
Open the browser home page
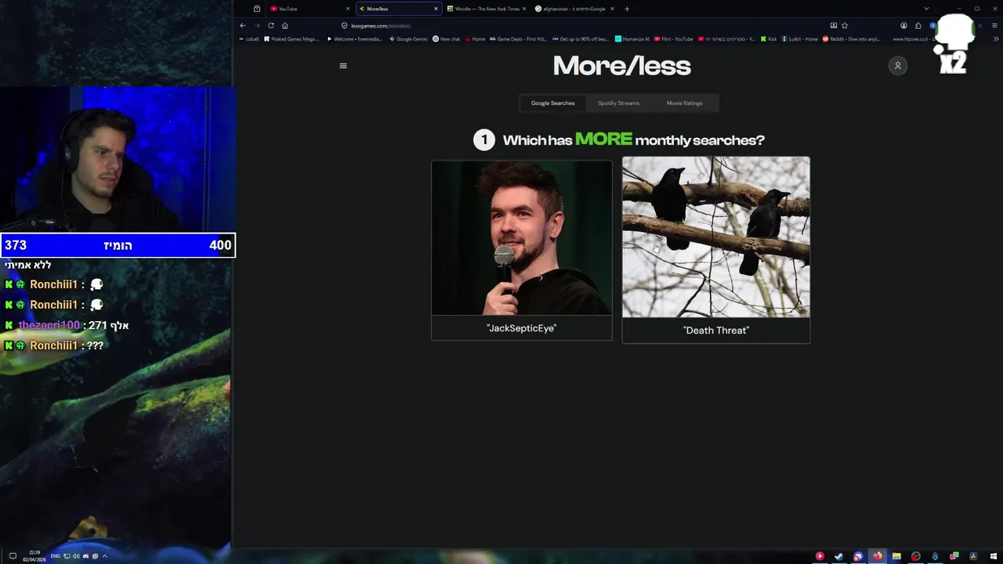click(x=285, y=26)
